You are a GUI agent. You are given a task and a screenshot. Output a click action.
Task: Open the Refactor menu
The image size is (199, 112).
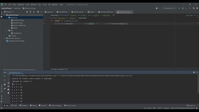click(34, 5)
